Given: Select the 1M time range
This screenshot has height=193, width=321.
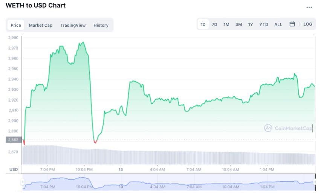Looking at the screenshot, I should pos(226,24).
